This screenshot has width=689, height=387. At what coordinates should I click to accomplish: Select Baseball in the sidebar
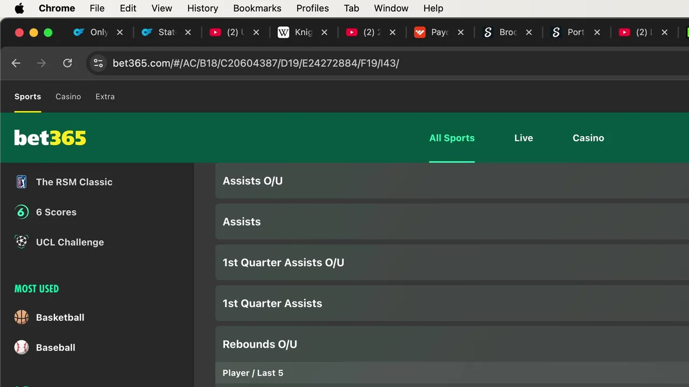(55, 347)
